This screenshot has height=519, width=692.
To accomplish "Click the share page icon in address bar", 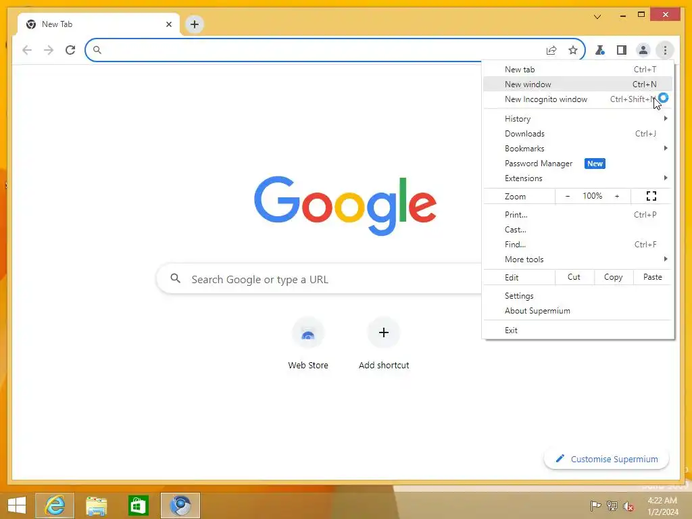I will [x=551, y=50].
